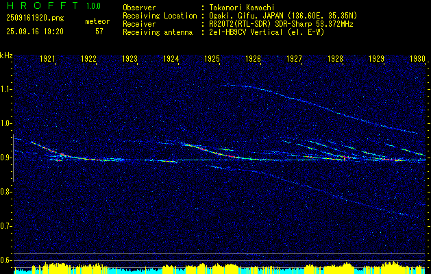
Task: Click the Receiving Location field label
Action: point(160,16)
